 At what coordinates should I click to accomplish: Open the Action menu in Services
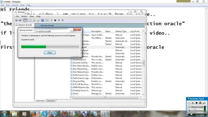point(24,16)
